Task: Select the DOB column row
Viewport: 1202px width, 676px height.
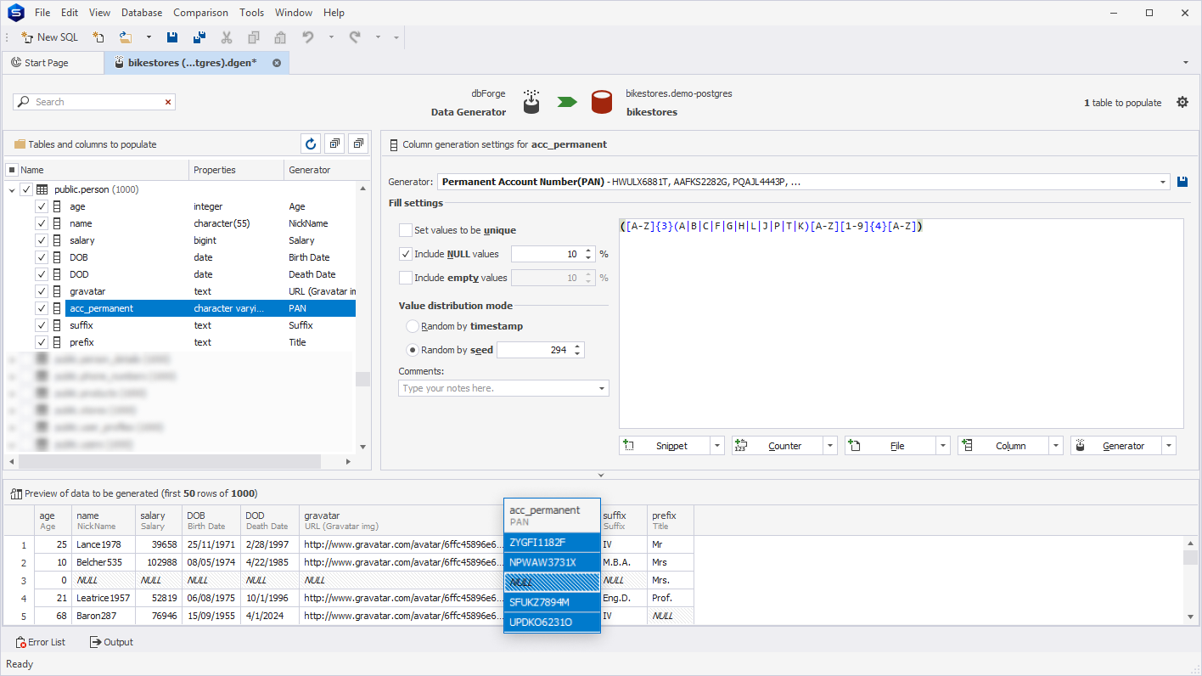Action: 211,257
